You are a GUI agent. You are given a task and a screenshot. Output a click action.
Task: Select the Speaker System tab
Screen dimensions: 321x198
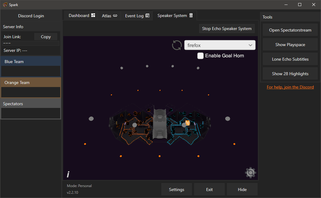(175, 15)
